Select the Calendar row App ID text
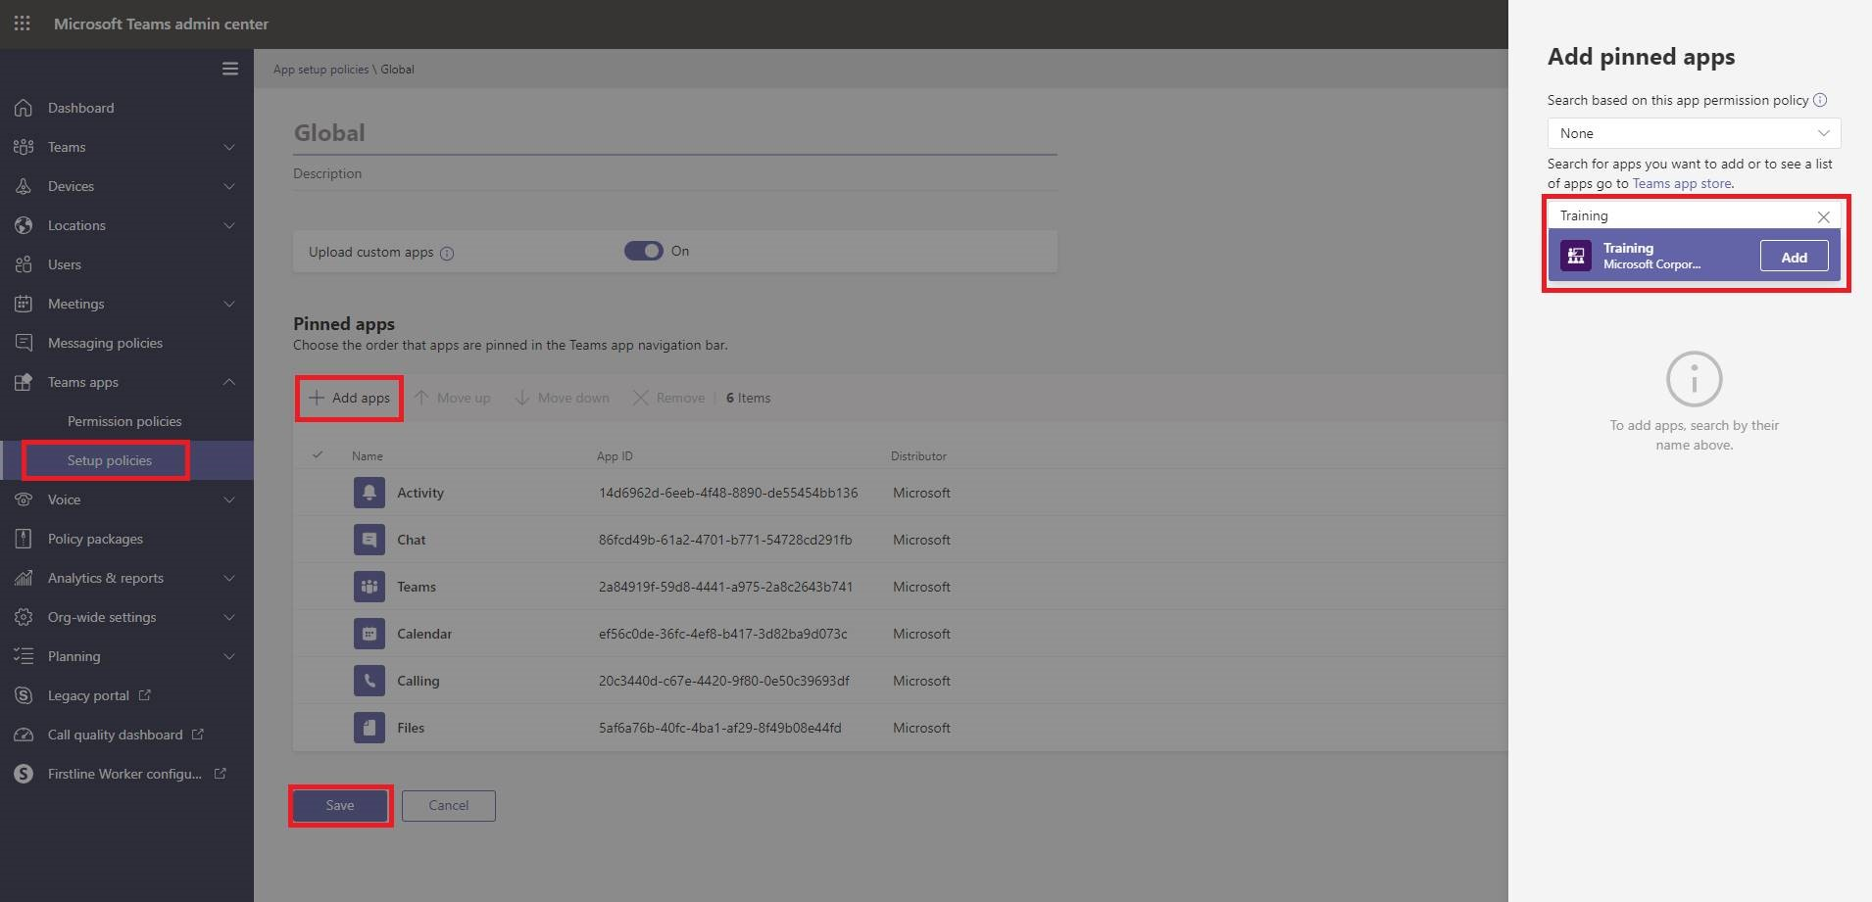 tap(723, 634)
